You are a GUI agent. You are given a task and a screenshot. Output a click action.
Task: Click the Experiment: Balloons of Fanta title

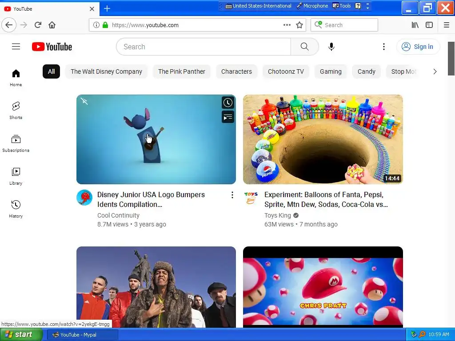pos(326,199)
